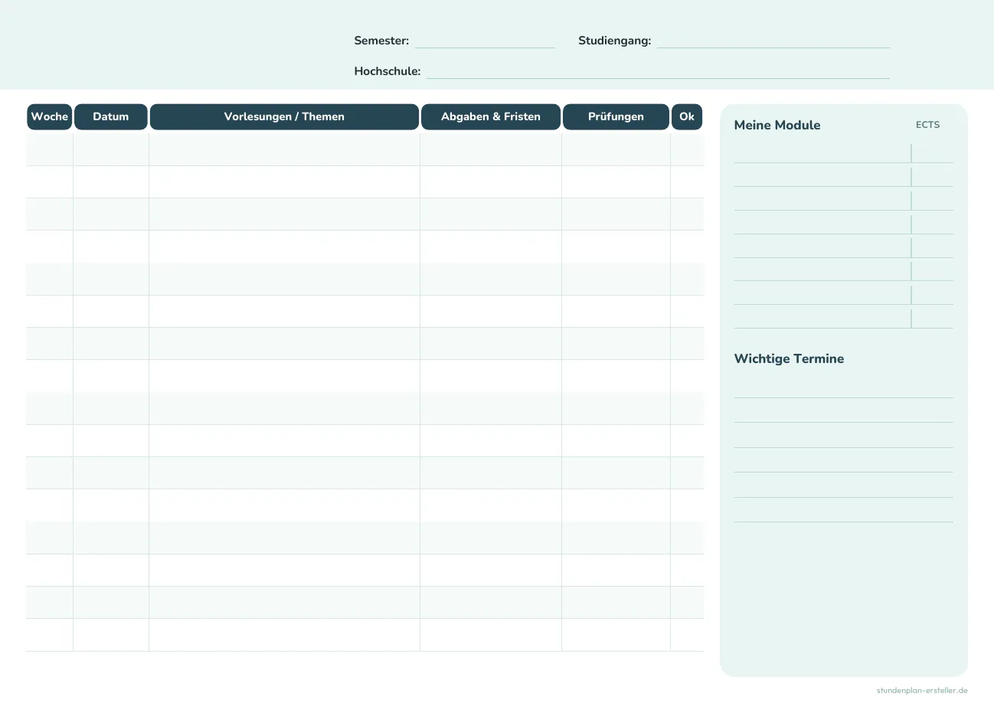
Task: Select the Ok column header
Action: (x=687, y=117)
